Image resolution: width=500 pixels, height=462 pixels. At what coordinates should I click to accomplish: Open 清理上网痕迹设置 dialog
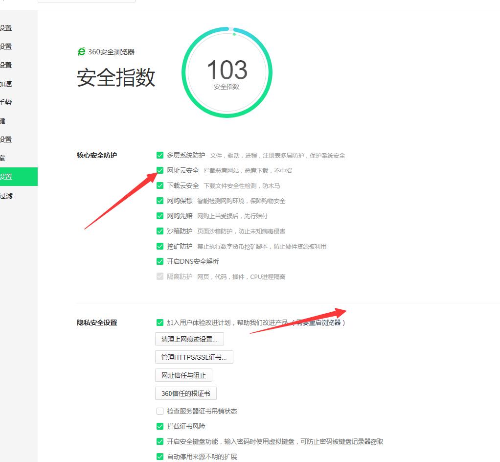click(189, 339)
